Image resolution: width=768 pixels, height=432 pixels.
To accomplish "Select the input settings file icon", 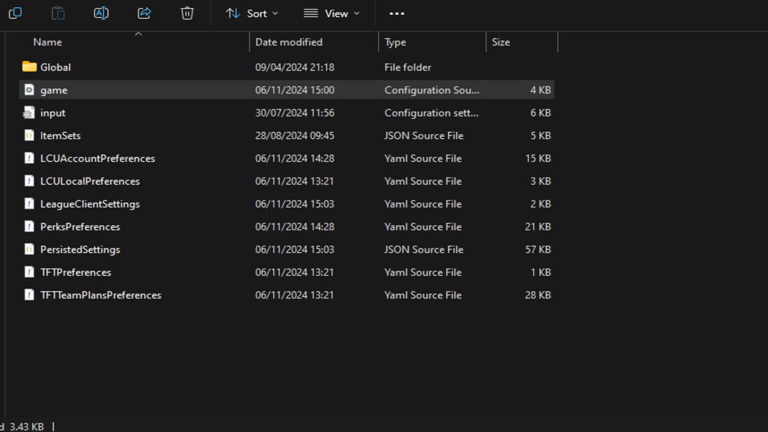I will 29,113.
